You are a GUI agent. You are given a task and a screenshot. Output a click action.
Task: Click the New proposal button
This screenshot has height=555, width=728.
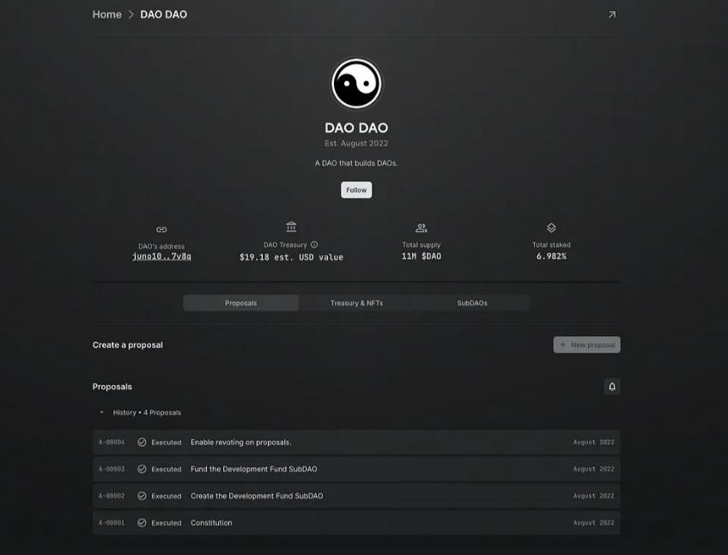(x=586, y=345)
